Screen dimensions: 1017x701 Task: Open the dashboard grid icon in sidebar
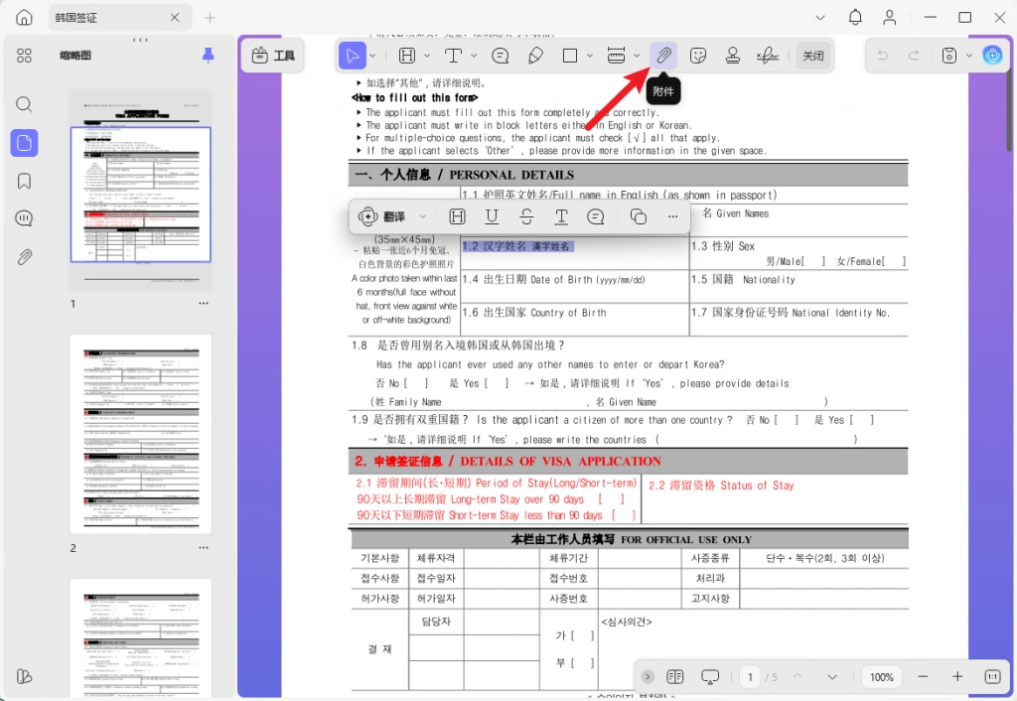point(24,56)
